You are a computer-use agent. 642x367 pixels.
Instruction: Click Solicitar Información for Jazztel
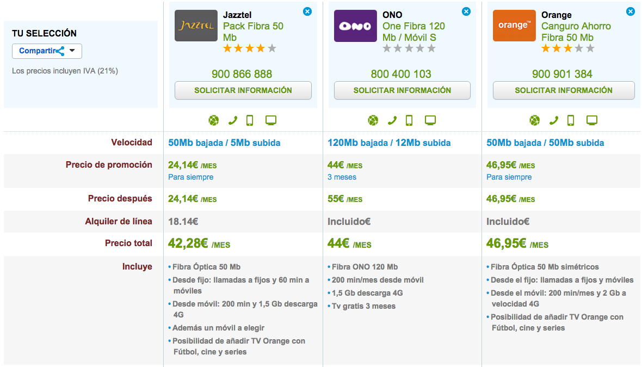point(243,90)
